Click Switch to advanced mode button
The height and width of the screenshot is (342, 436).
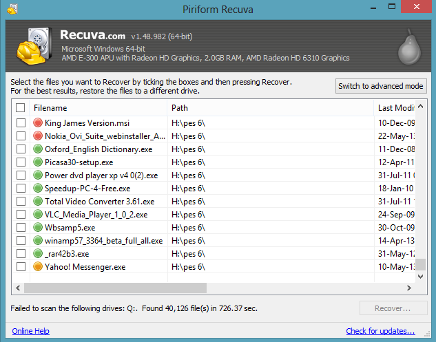tap(381, 86)
